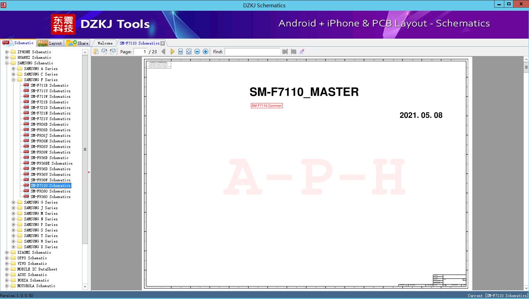Click the folder icon of OPPO Schematic
This screenshot has height=299, width=529.
click(x=13, y=258)
